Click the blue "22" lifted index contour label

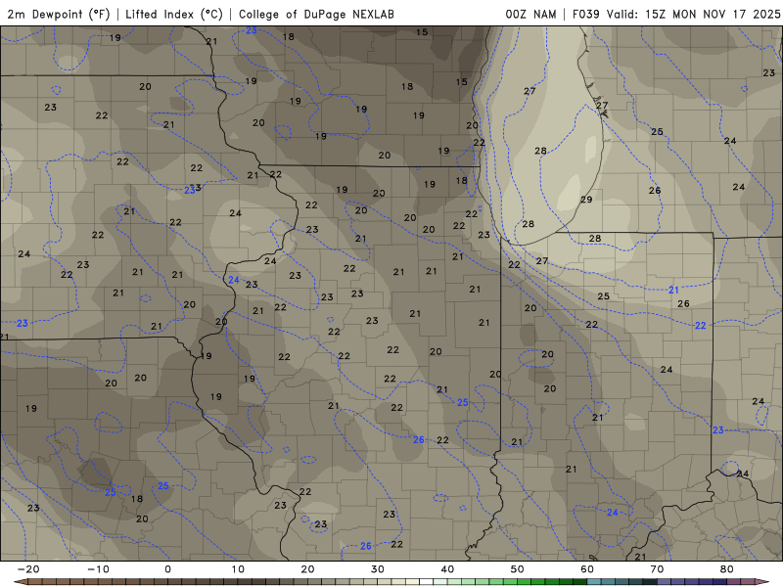pyautogui.click(x=701, y=326)
